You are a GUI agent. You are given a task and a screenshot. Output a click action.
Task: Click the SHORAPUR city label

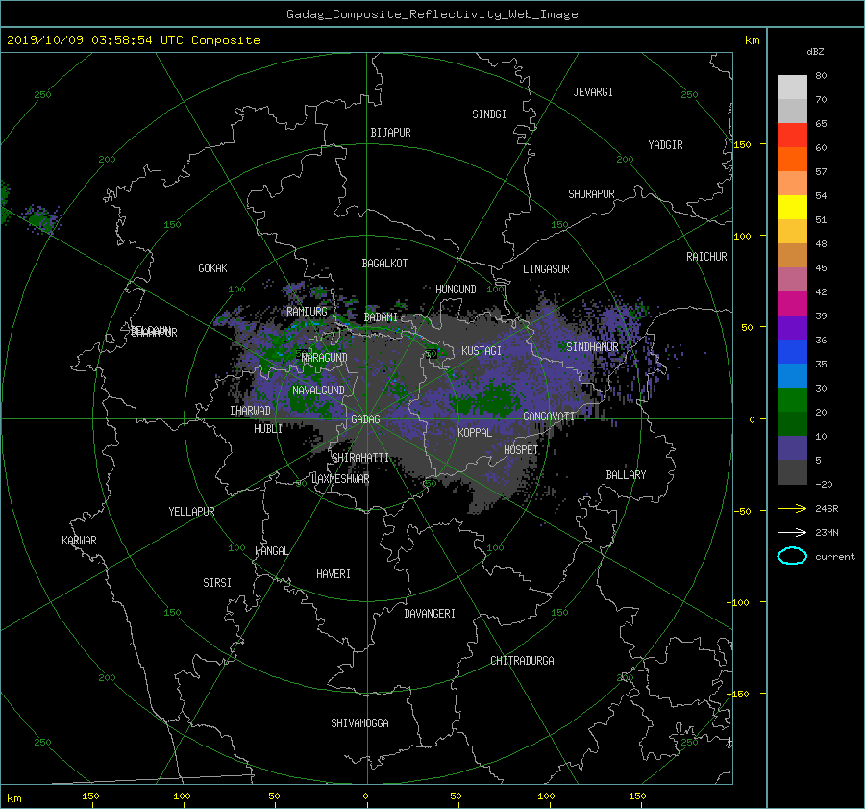591,193
